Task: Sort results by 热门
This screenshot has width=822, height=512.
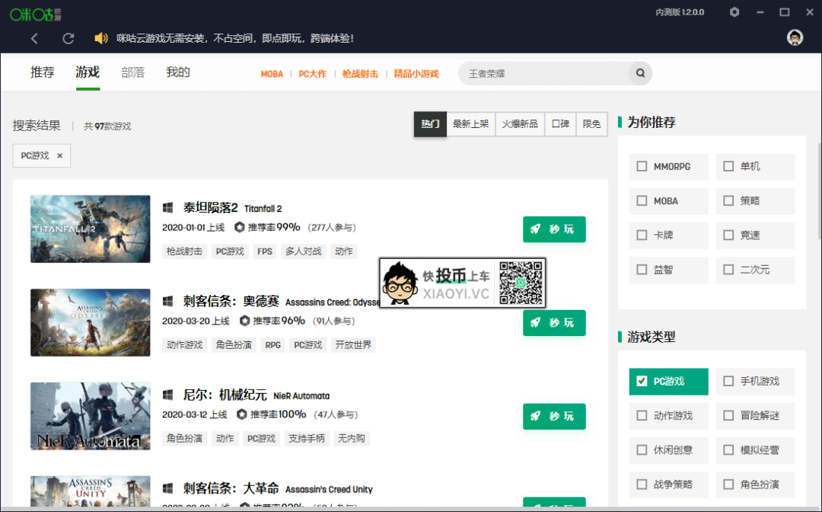Action: tap(430, 124)
